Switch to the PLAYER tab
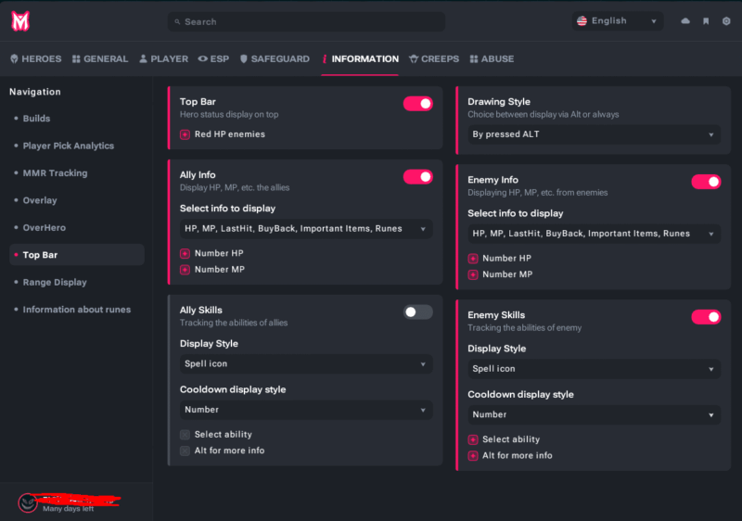Screen dimensions: 742x521 [x=164, y=59]
